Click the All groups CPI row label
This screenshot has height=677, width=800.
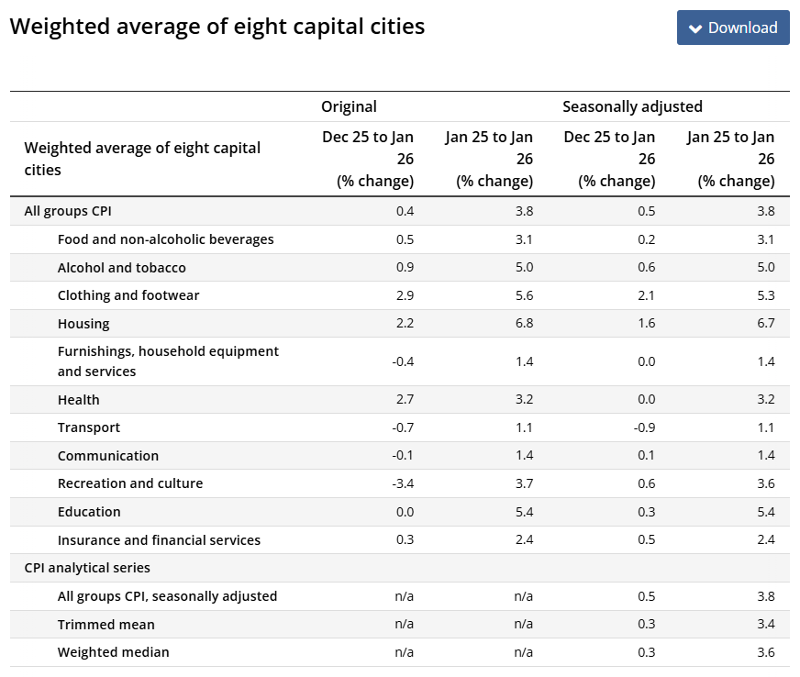coord(68,211)
